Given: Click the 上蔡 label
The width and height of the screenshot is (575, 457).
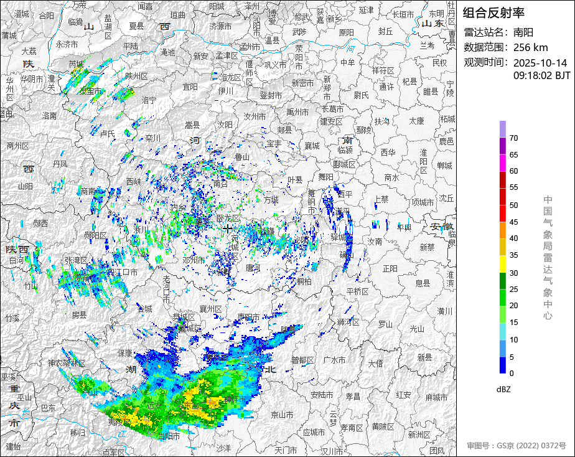Looking at the screenshot, I should coord(381,199).
